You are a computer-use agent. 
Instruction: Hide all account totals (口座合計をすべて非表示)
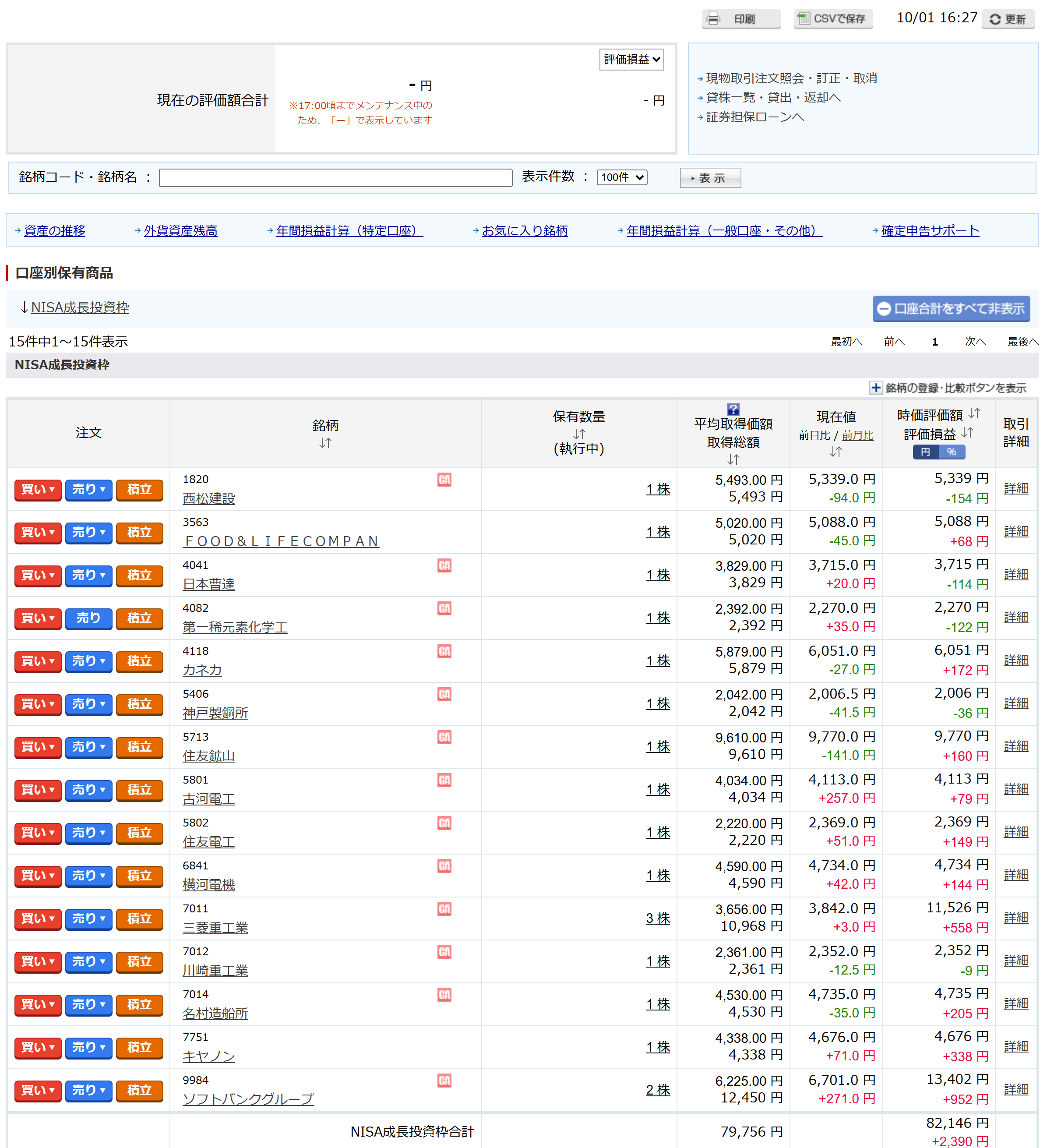tap(951, 309)
